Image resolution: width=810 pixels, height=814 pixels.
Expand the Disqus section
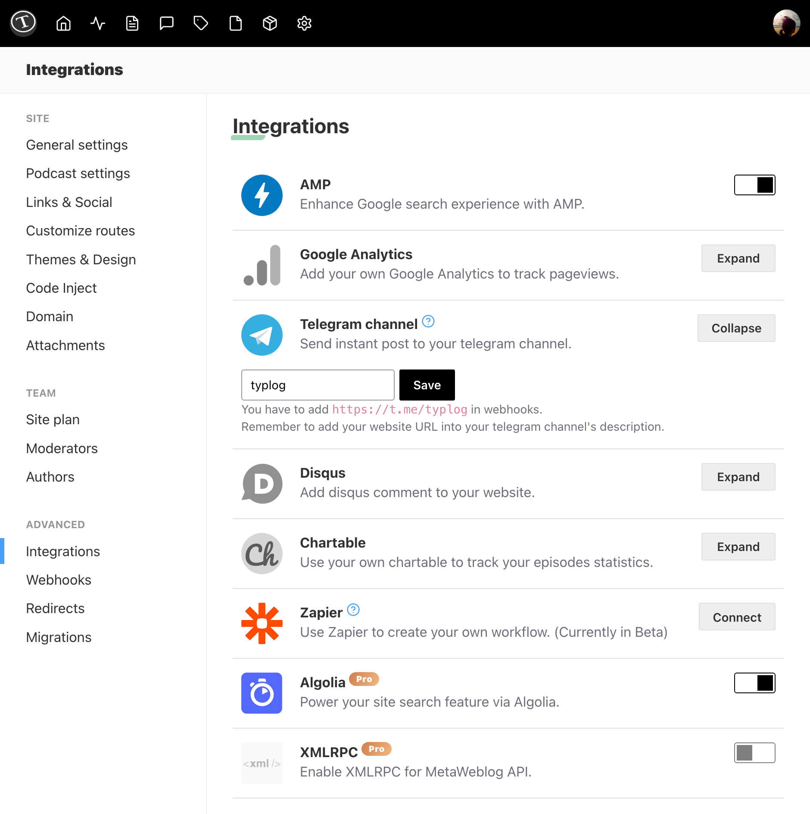click(738, 477)
